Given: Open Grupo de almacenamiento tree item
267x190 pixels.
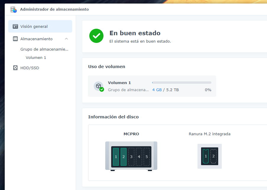Looking at the screenshot, I should (44, 49).
